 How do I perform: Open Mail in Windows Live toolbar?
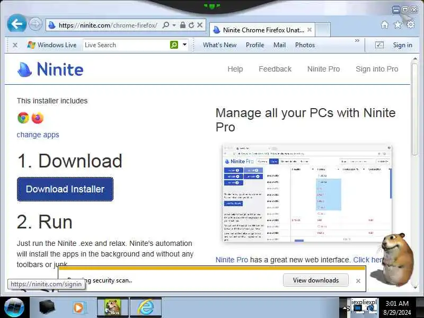tap(279, 45)
